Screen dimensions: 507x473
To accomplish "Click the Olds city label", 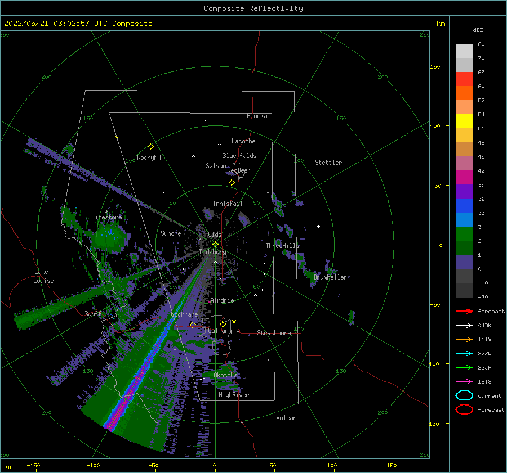I will click(215, 235).
